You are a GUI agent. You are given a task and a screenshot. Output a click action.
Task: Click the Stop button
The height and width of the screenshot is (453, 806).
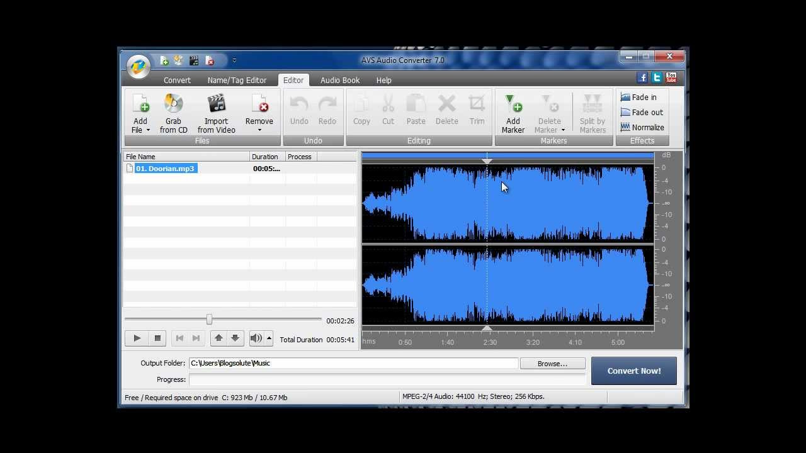click(157, 338)
